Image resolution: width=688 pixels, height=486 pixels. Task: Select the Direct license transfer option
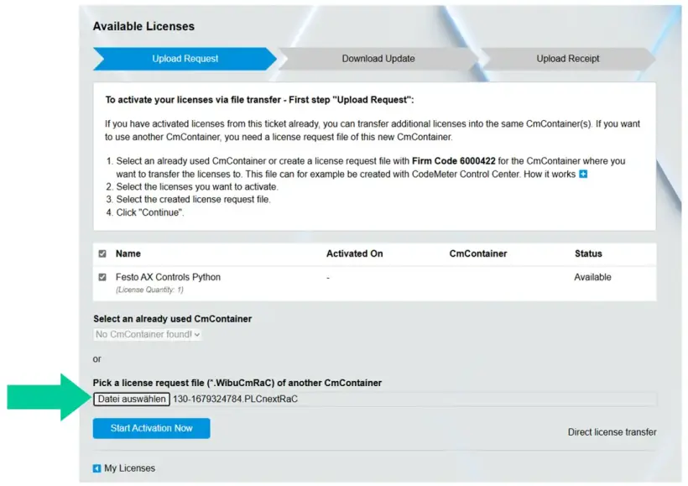[x=612, y=431]
